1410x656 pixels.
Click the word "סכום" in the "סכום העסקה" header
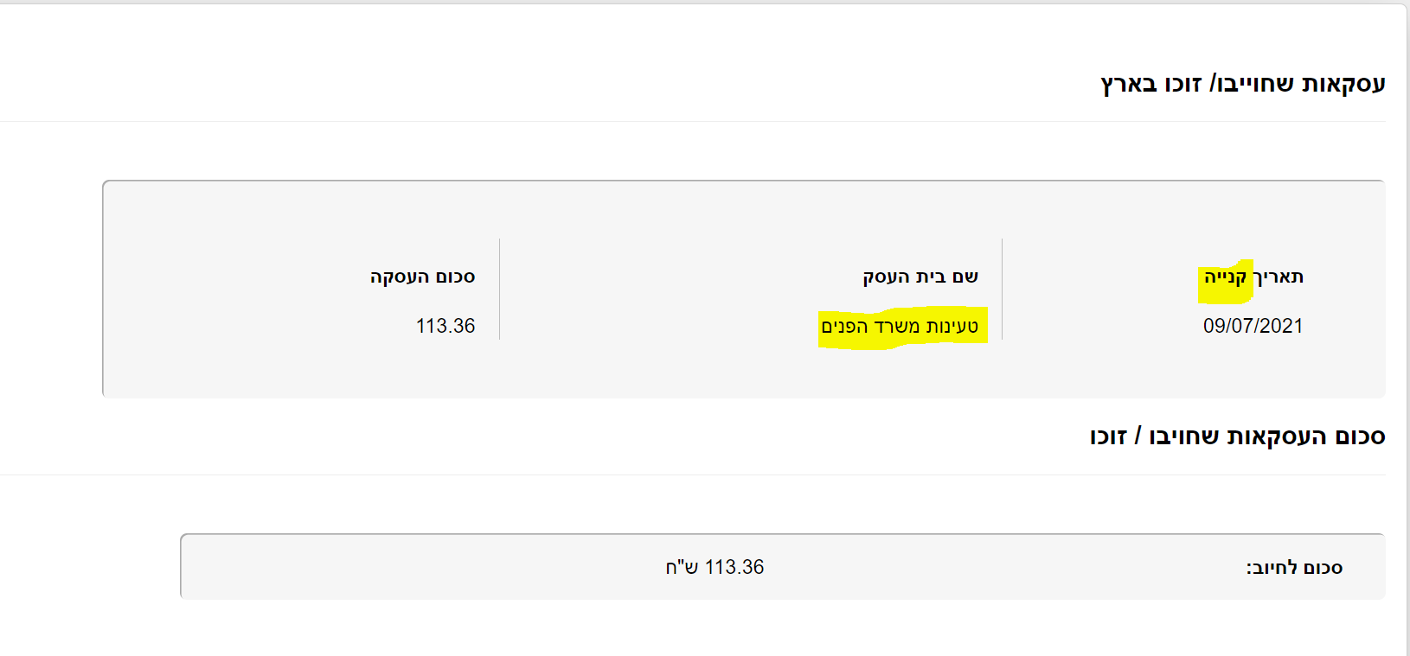pos(455,277)
